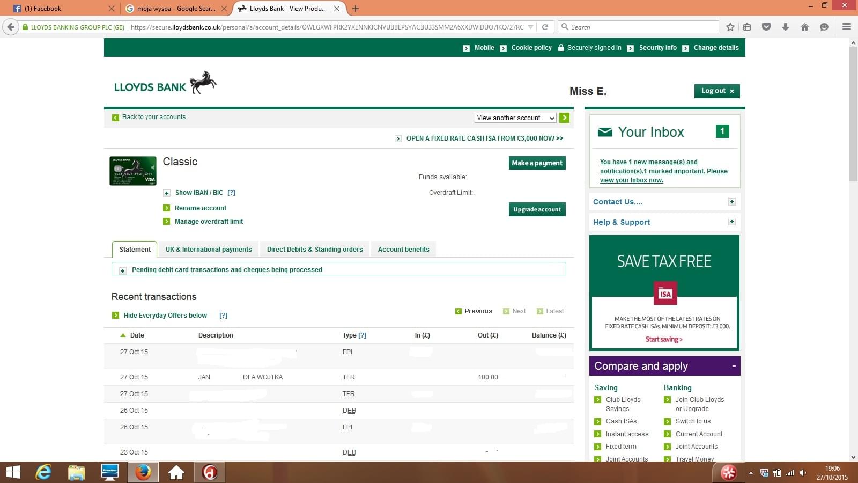This screenshot has width=858, height=483.
Task: Open the Switch to us link
Action: pos(693,421)
